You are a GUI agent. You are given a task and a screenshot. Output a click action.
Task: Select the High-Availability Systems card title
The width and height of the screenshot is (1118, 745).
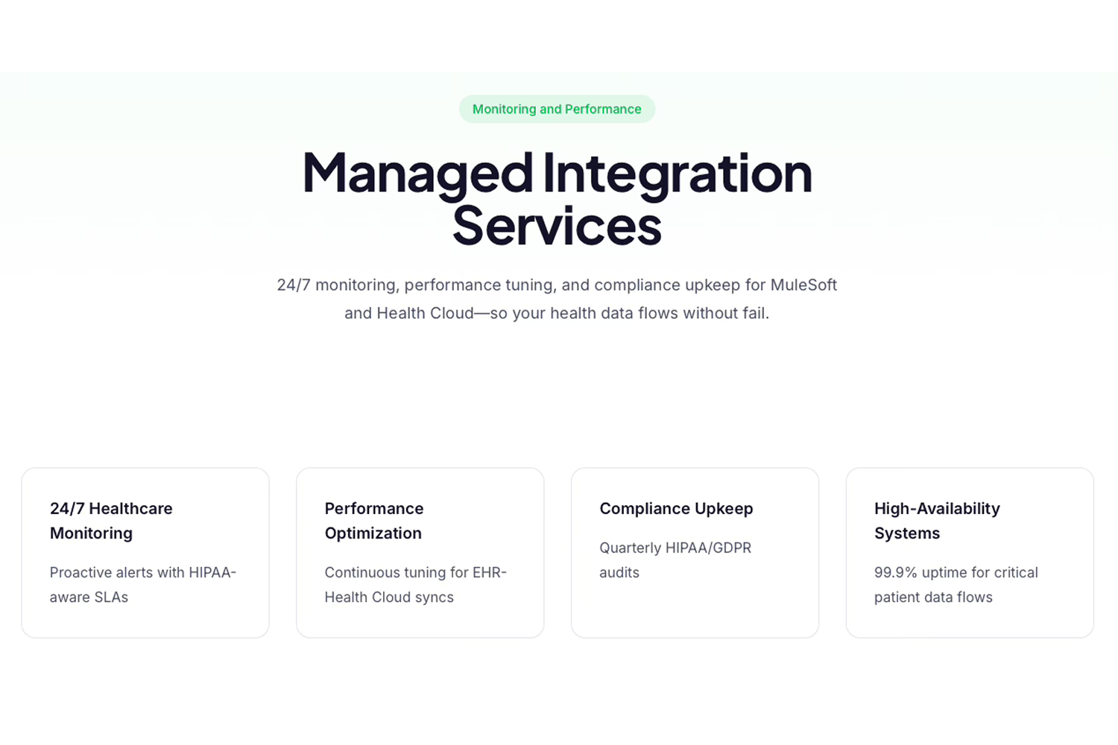point(937,521)
